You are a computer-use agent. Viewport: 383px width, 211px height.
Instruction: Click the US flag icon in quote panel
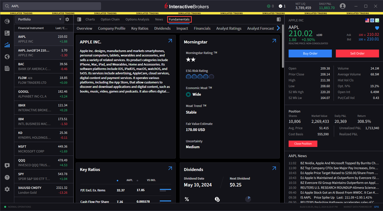pyautogui.click(x=367, y=21)
